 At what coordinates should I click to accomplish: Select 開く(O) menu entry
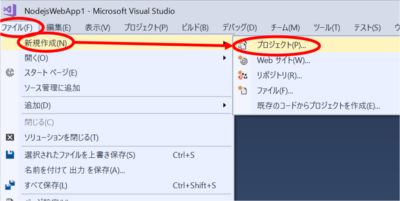click(117, 58)
